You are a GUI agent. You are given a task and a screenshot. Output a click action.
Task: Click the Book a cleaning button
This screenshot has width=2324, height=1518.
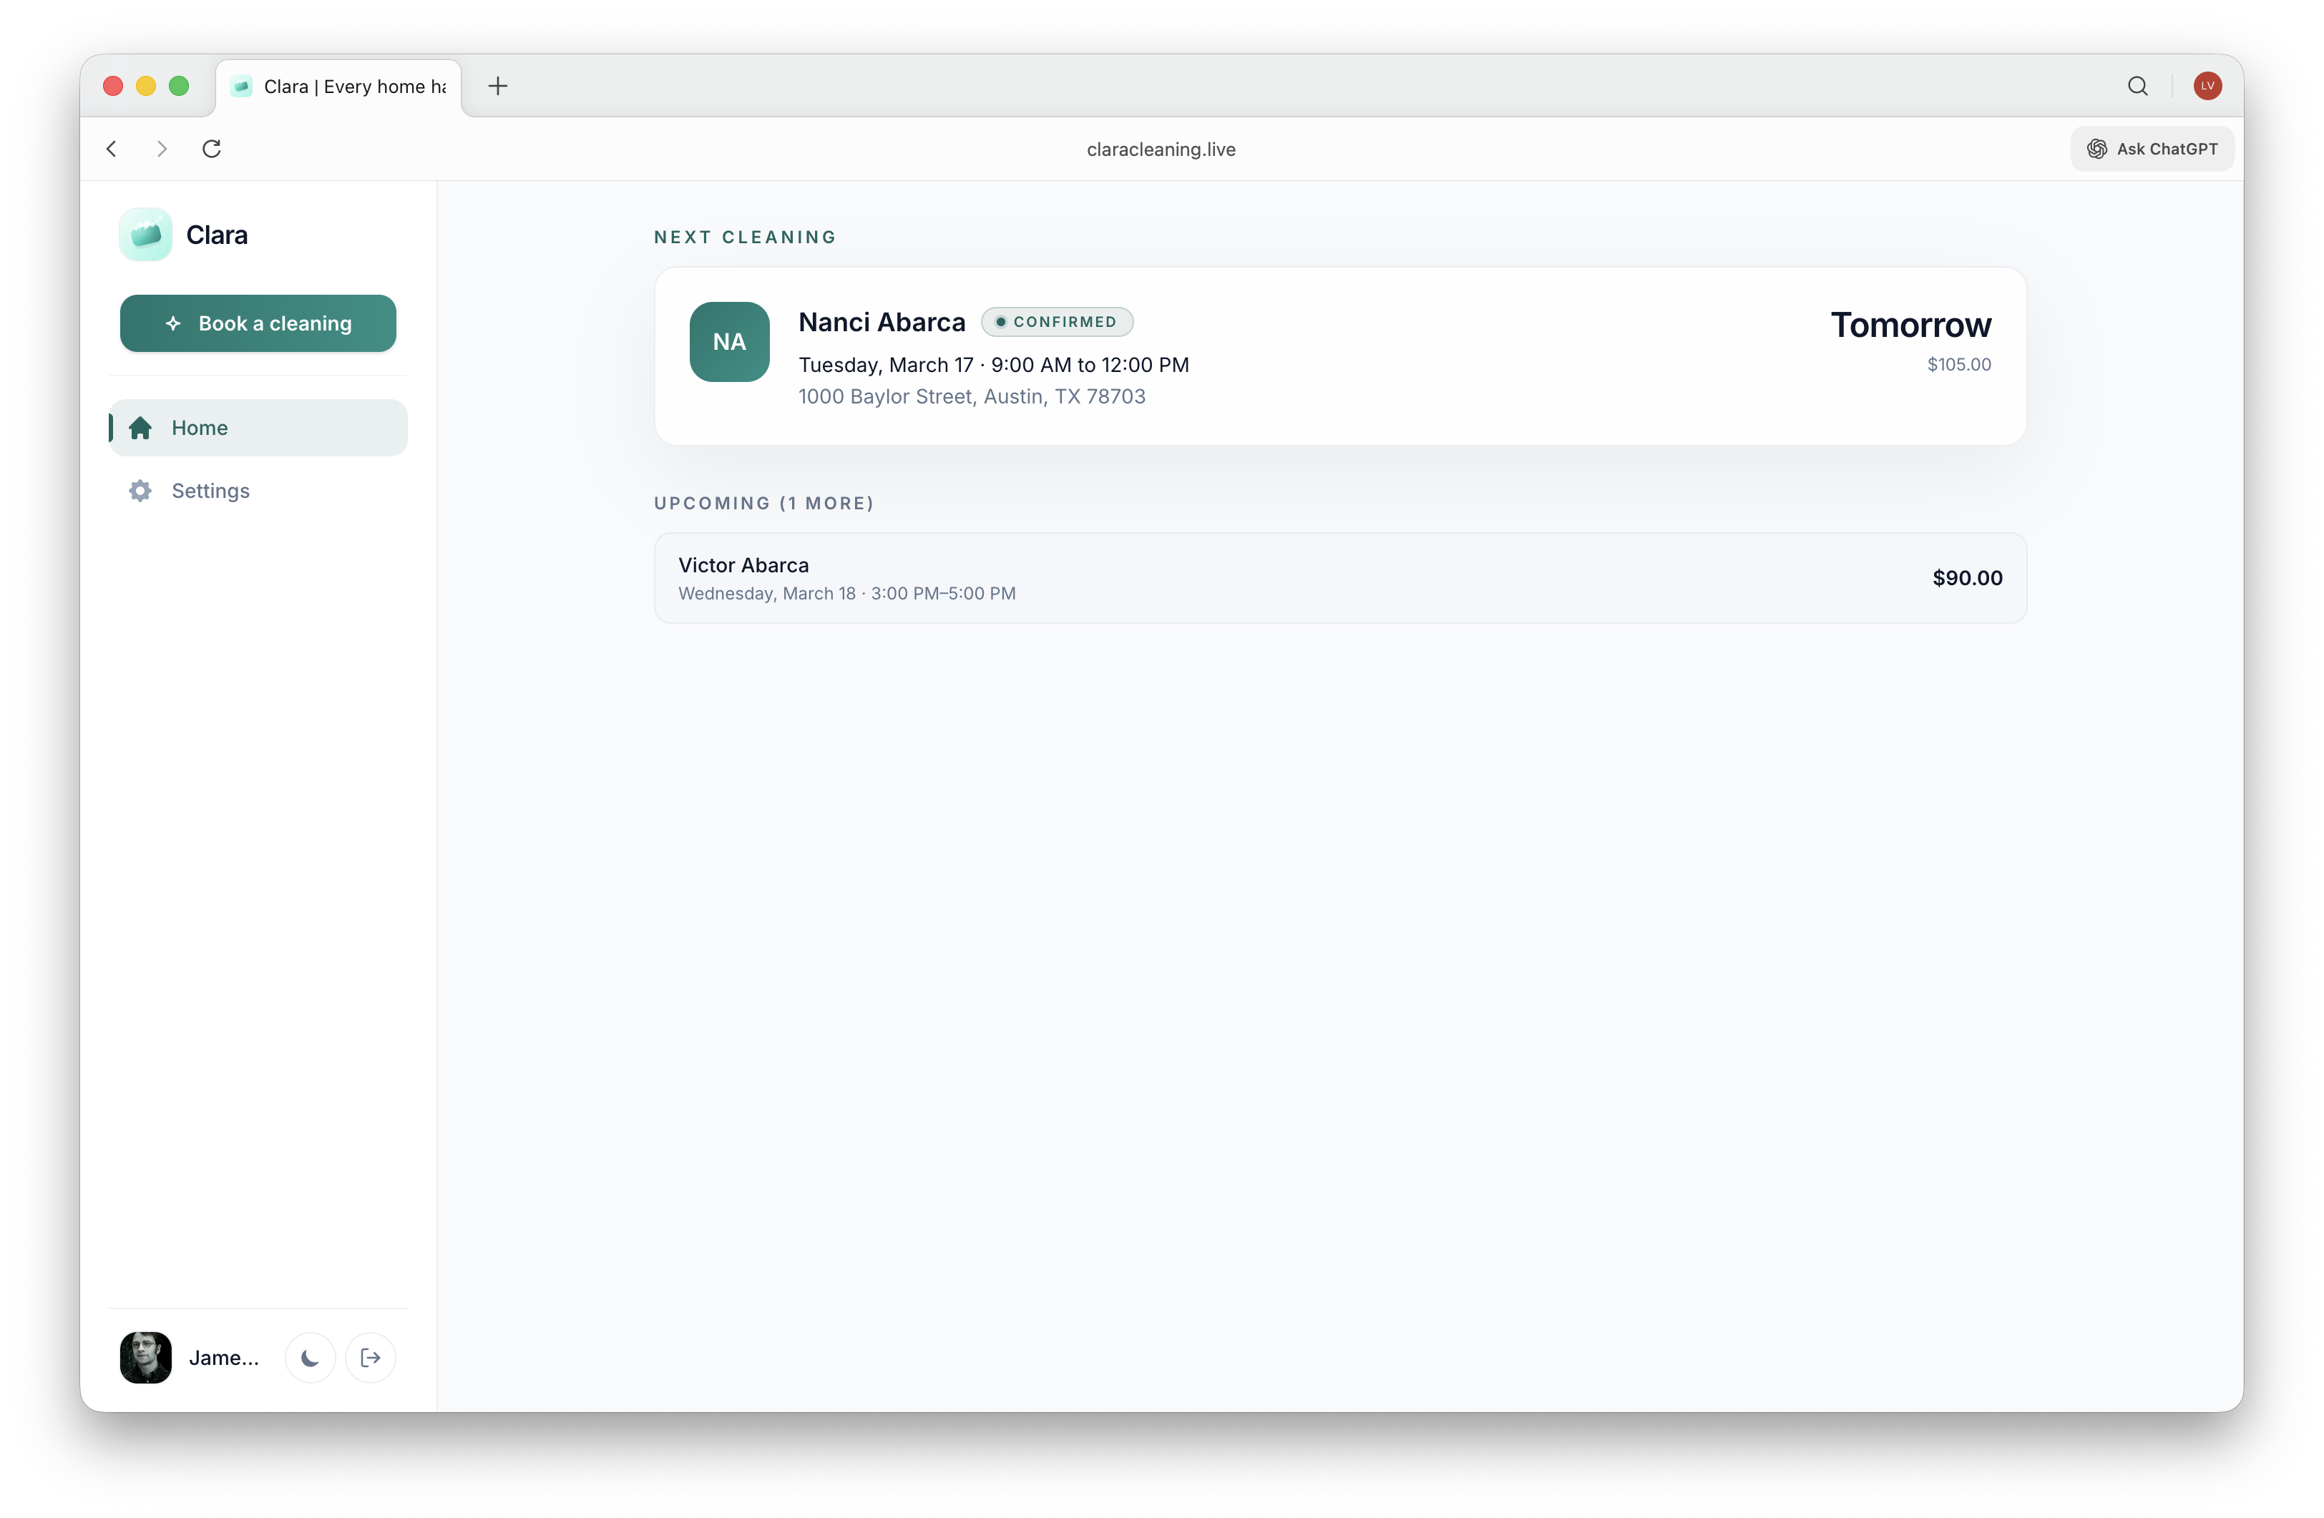(258, 323)
